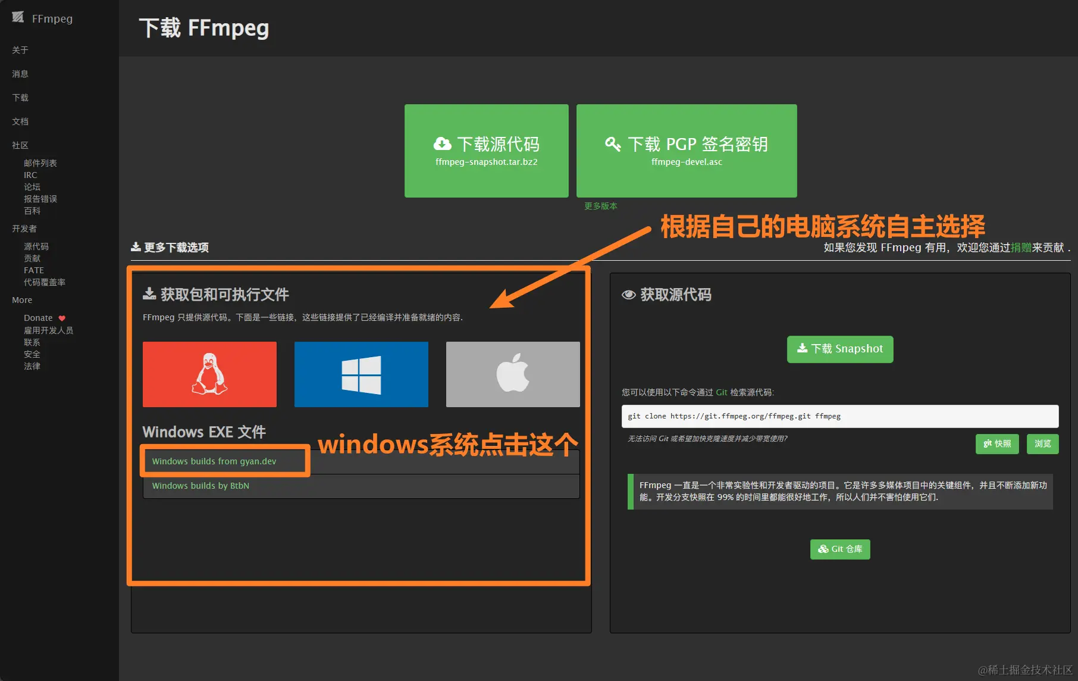Open 关于 in the sidebar
Image resolution: width=1078 pixels, height=681 pixels.
[20, 50]
